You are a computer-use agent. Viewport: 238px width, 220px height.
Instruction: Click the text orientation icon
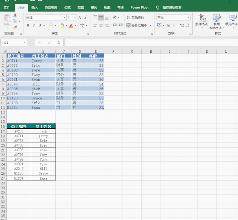coord(115,17)
